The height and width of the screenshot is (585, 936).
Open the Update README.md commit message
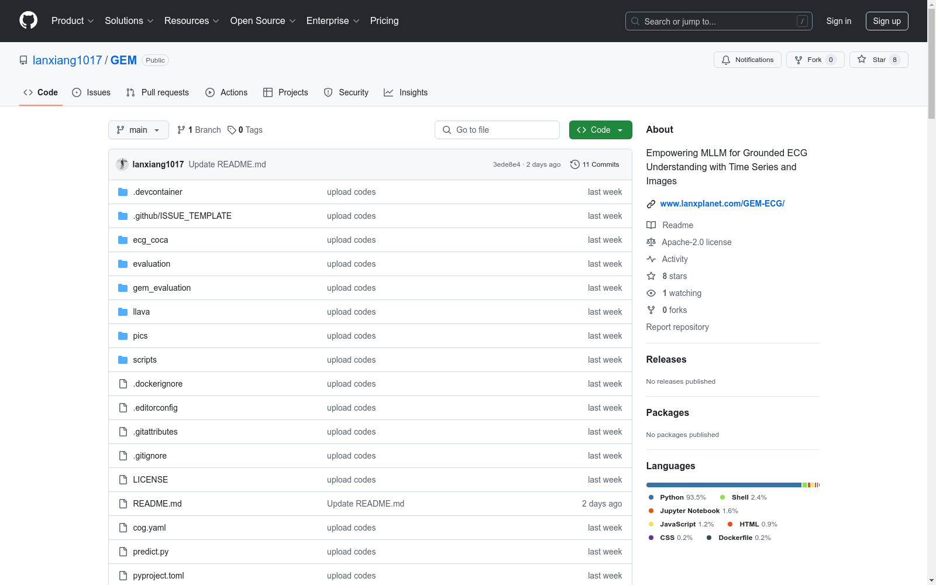(228, 164)
